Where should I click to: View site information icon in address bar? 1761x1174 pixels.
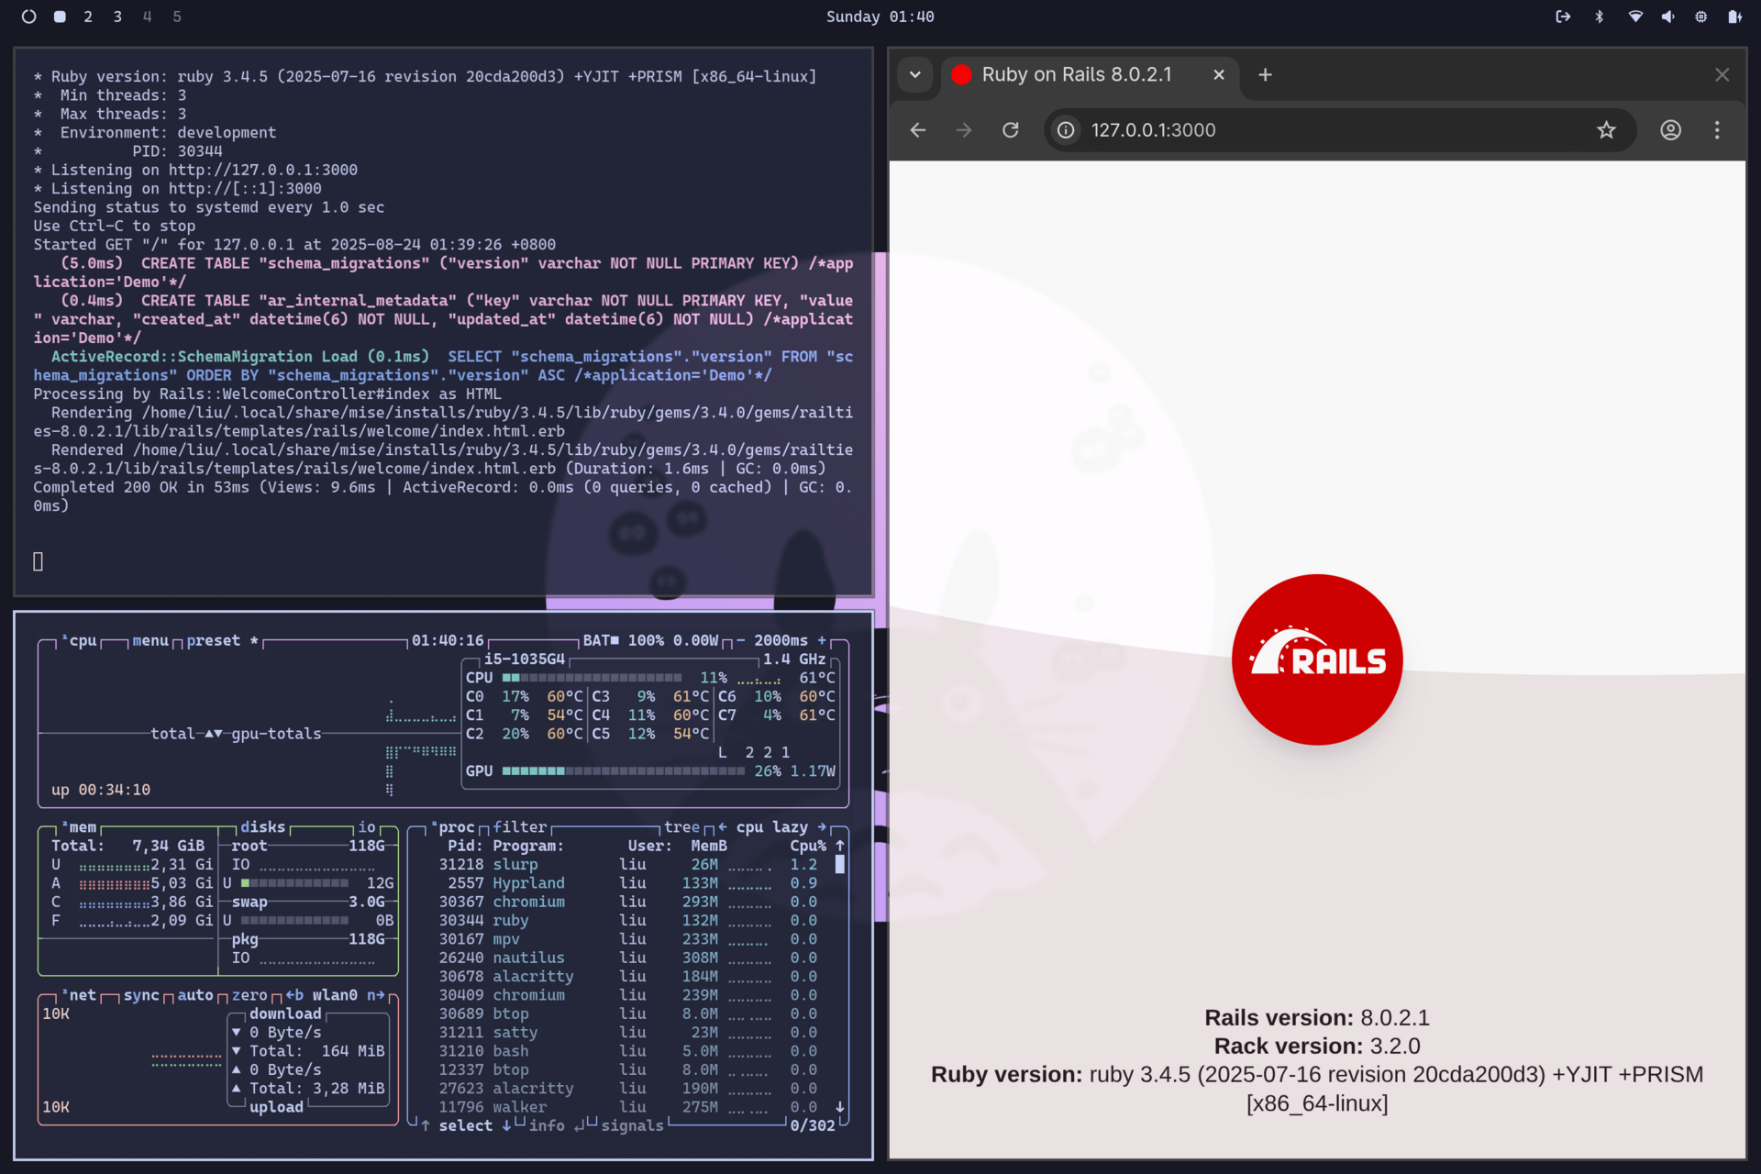(x=1066, y=130)
